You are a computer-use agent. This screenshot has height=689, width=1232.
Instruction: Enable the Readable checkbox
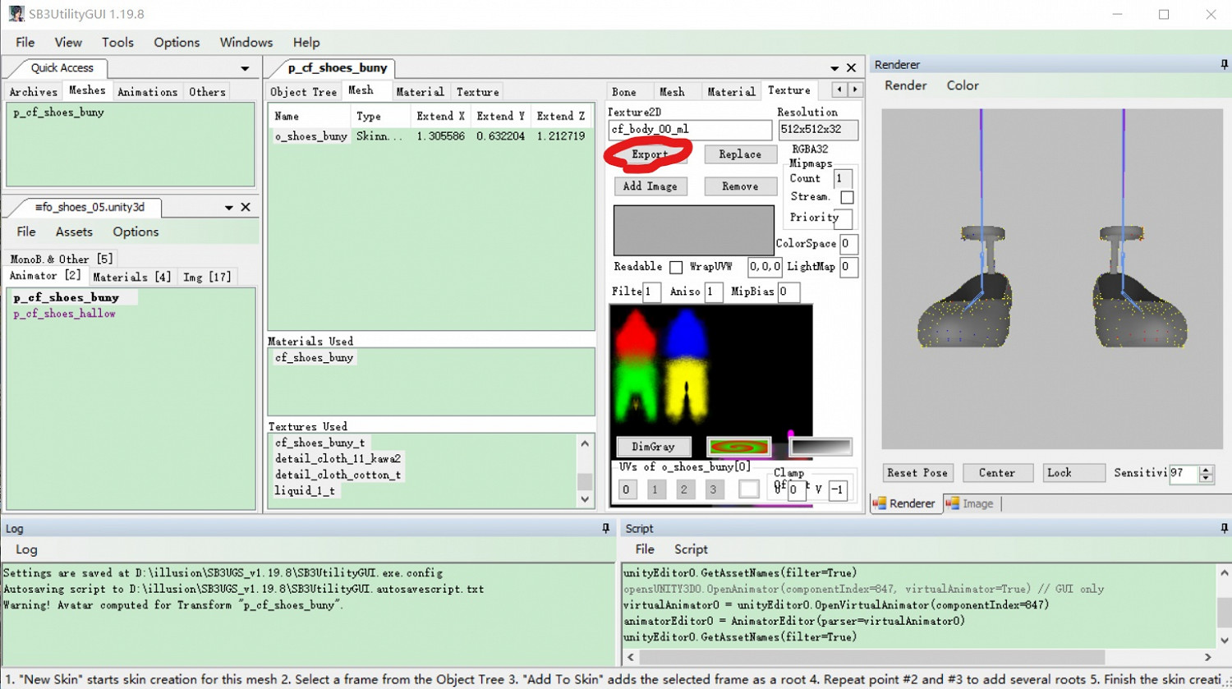(676, 267)
